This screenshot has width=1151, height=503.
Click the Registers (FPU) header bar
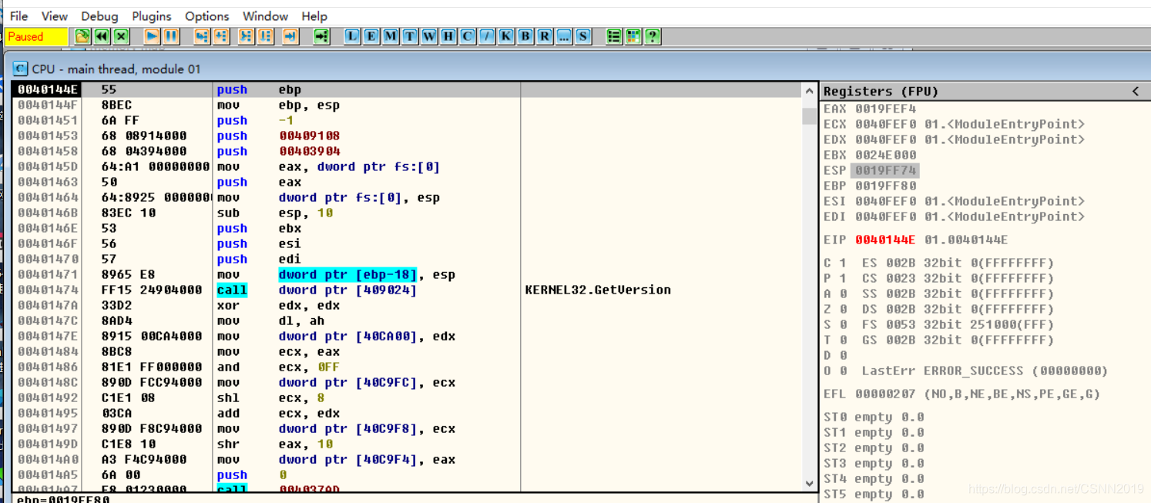point(985,91)
